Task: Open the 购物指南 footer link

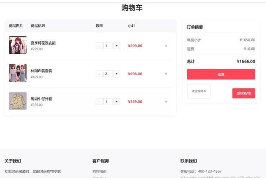Action: coord(100,171)
